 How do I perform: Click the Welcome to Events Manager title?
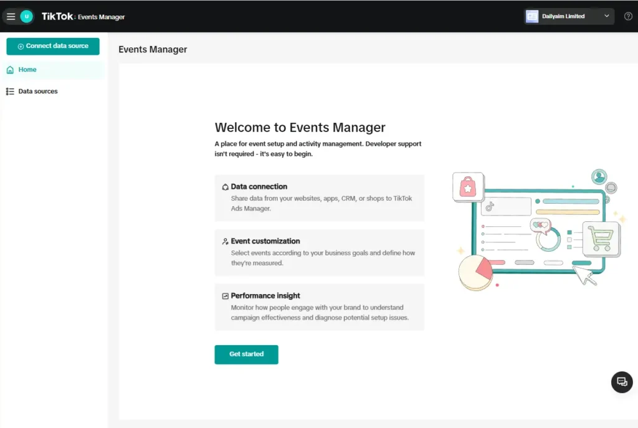tap(300, 127)
